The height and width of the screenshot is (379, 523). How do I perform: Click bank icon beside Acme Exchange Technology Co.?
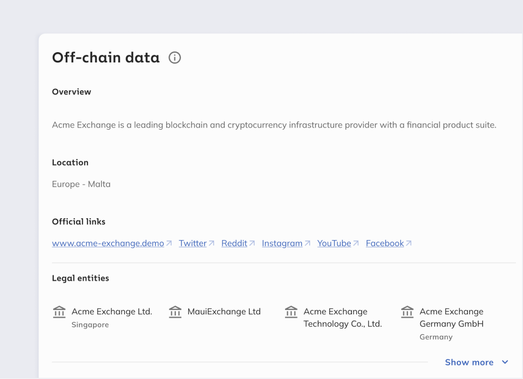click(x=291, y=312)
